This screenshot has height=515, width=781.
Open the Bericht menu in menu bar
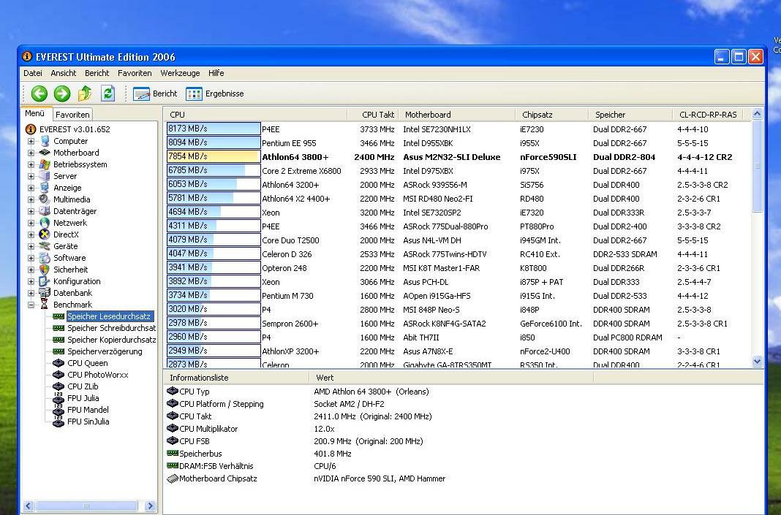(97, 73)
